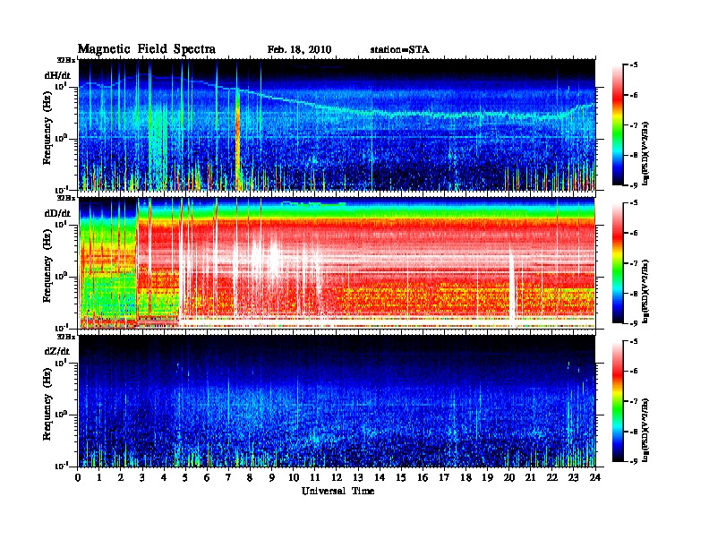The width and height of the screenshot is (709, 548).
Task: Click hour tick label "17" on time axis
Action: 445,477
